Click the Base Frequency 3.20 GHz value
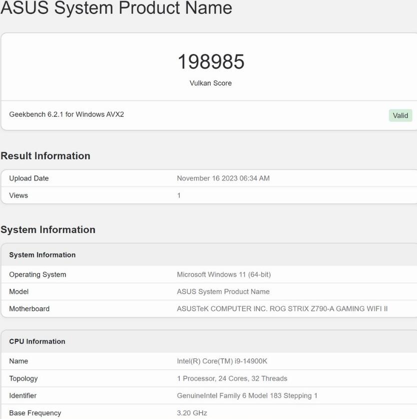The height and width of the screenshot is (419, 417). point(192,413)
